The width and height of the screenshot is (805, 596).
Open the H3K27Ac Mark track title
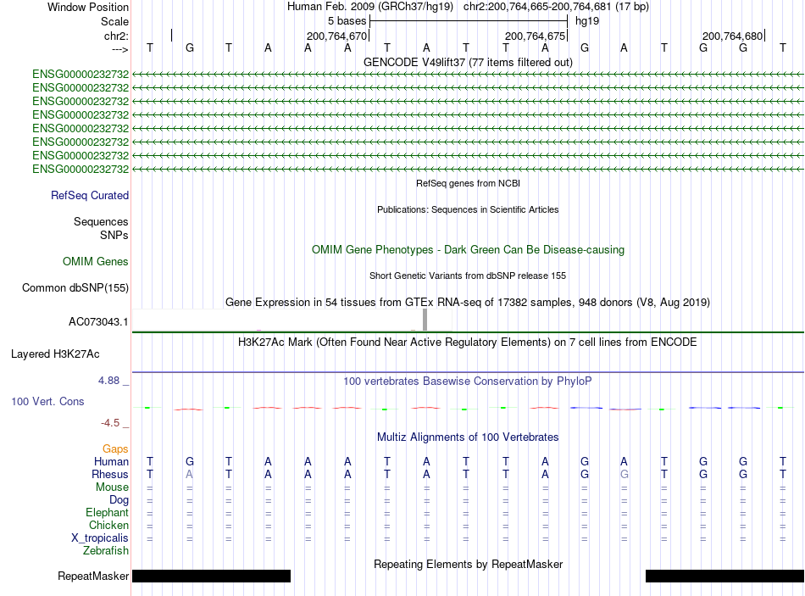pos(468,343)
